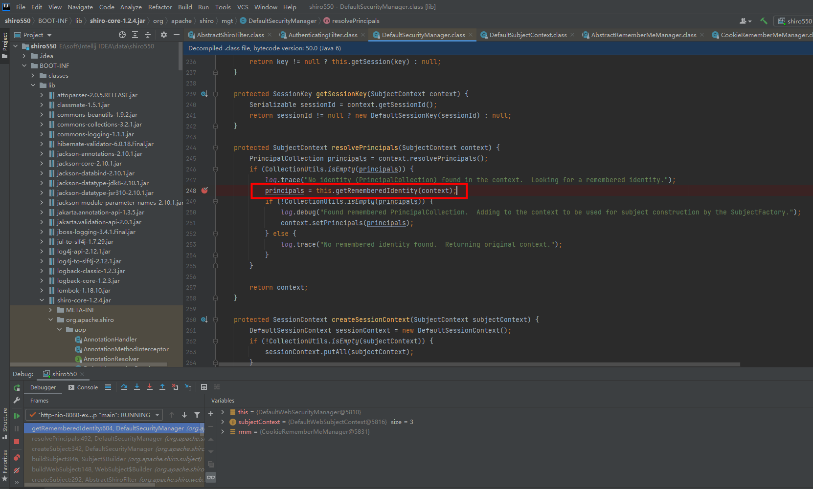The height and width of the screenshot is (489, 813).
Task: Click the override gutter marker on line 260
Action: (204, 319)
